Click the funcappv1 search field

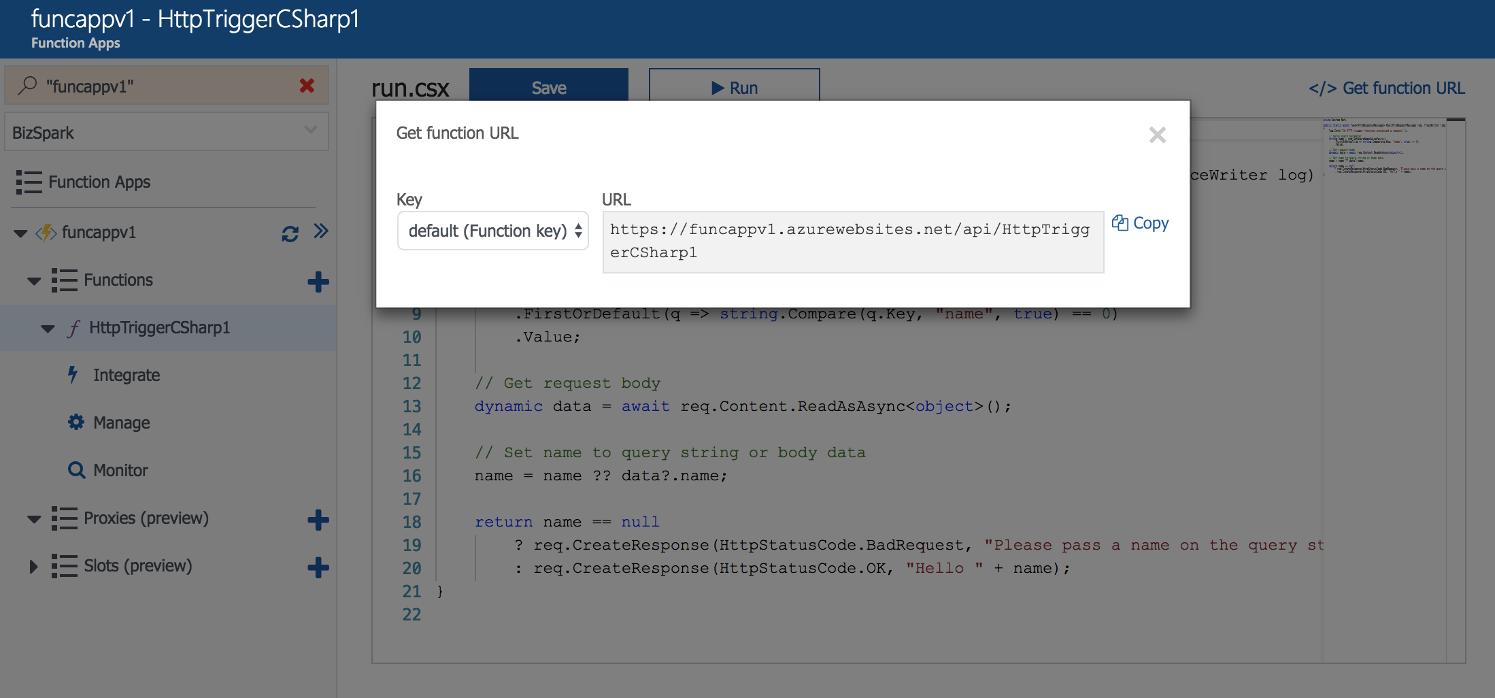coord(167,86)
